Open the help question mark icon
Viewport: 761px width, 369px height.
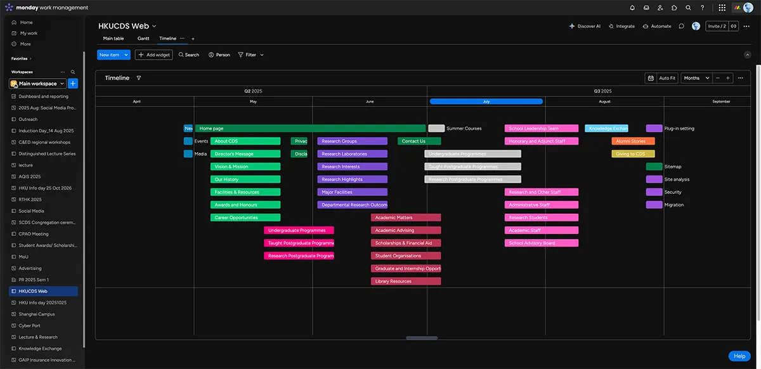tap(702, 8)
